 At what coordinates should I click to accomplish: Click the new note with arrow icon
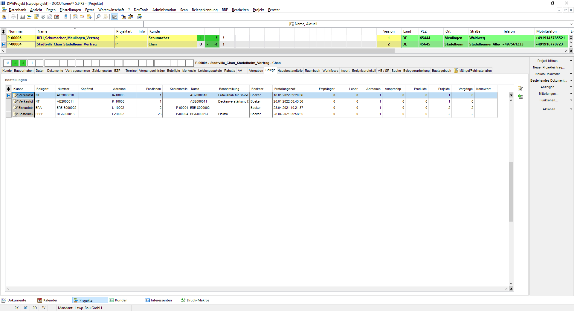(89, 17)
